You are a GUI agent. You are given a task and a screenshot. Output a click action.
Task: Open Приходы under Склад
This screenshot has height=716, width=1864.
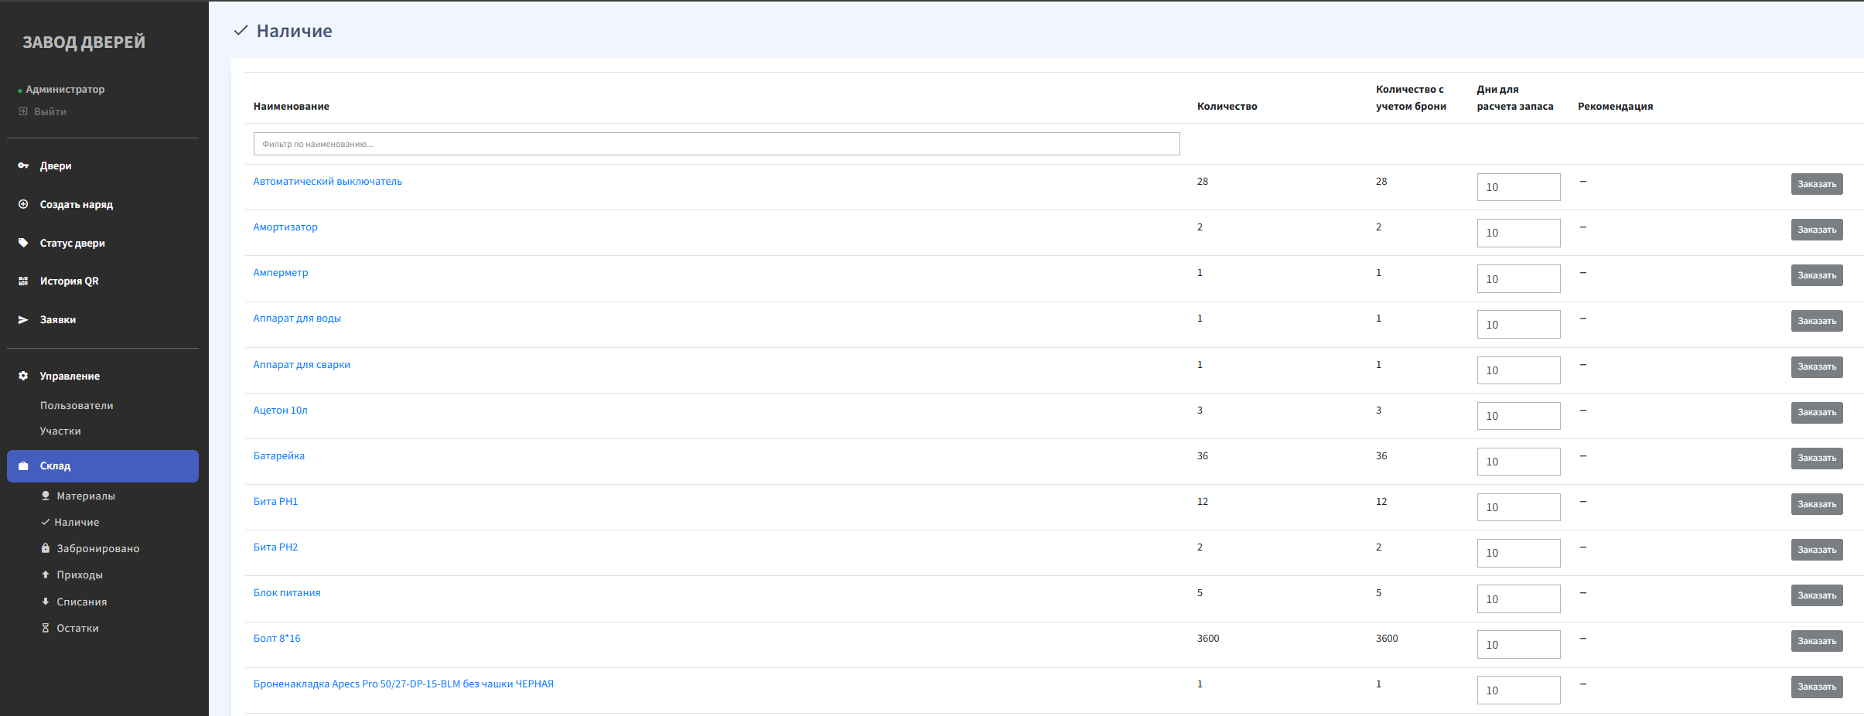(80, 575)
